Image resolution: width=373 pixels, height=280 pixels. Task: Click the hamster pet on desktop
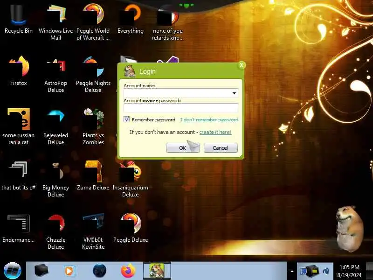(x=349, y=229)
